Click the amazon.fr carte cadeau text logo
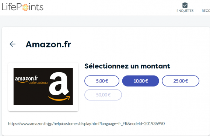This screenshot has width=210, height=136. coord(31,80)
